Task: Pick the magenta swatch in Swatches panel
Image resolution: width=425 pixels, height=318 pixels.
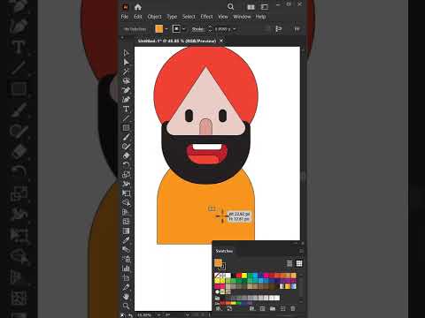Action: [266, 276]
